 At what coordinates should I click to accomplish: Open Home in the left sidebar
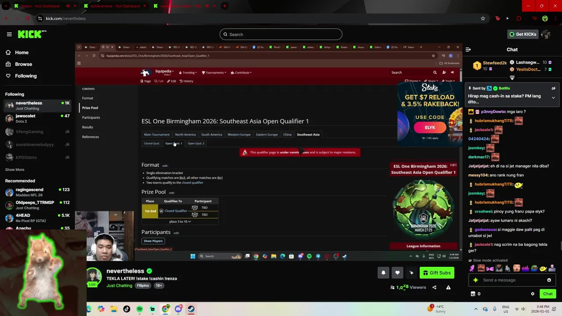tap(18, 52)
